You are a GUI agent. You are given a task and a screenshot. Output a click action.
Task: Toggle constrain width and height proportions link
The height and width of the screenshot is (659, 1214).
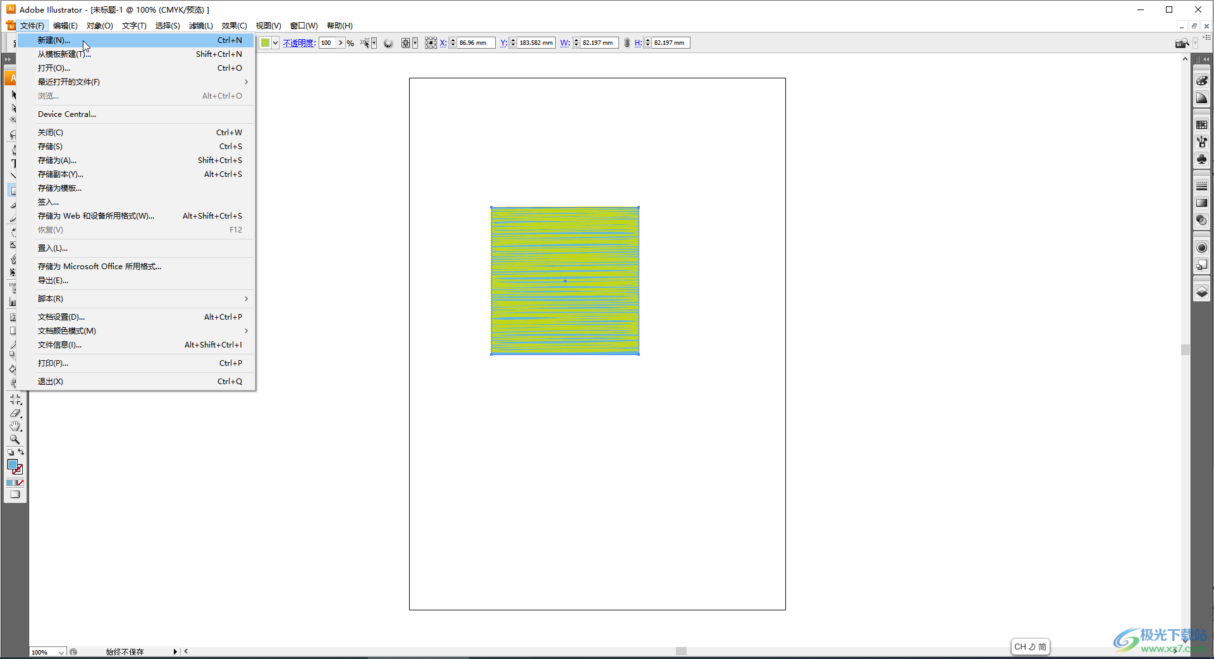(x=627, y=43)
